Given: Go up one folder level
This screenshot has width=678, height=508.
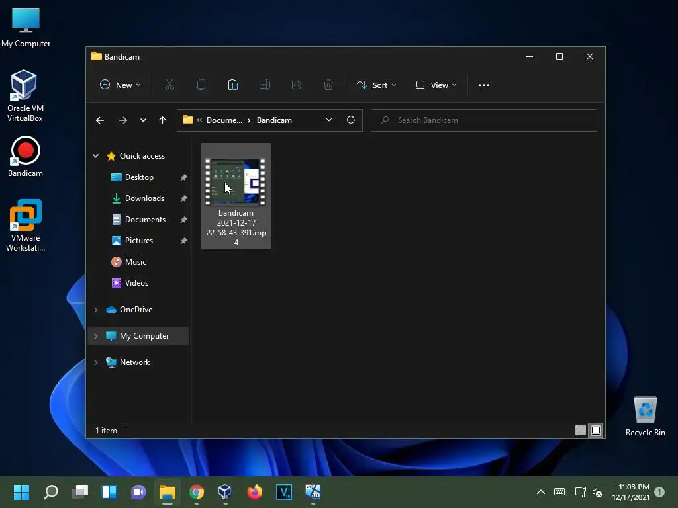Looking at the screenshot, I should coord(163,120).
